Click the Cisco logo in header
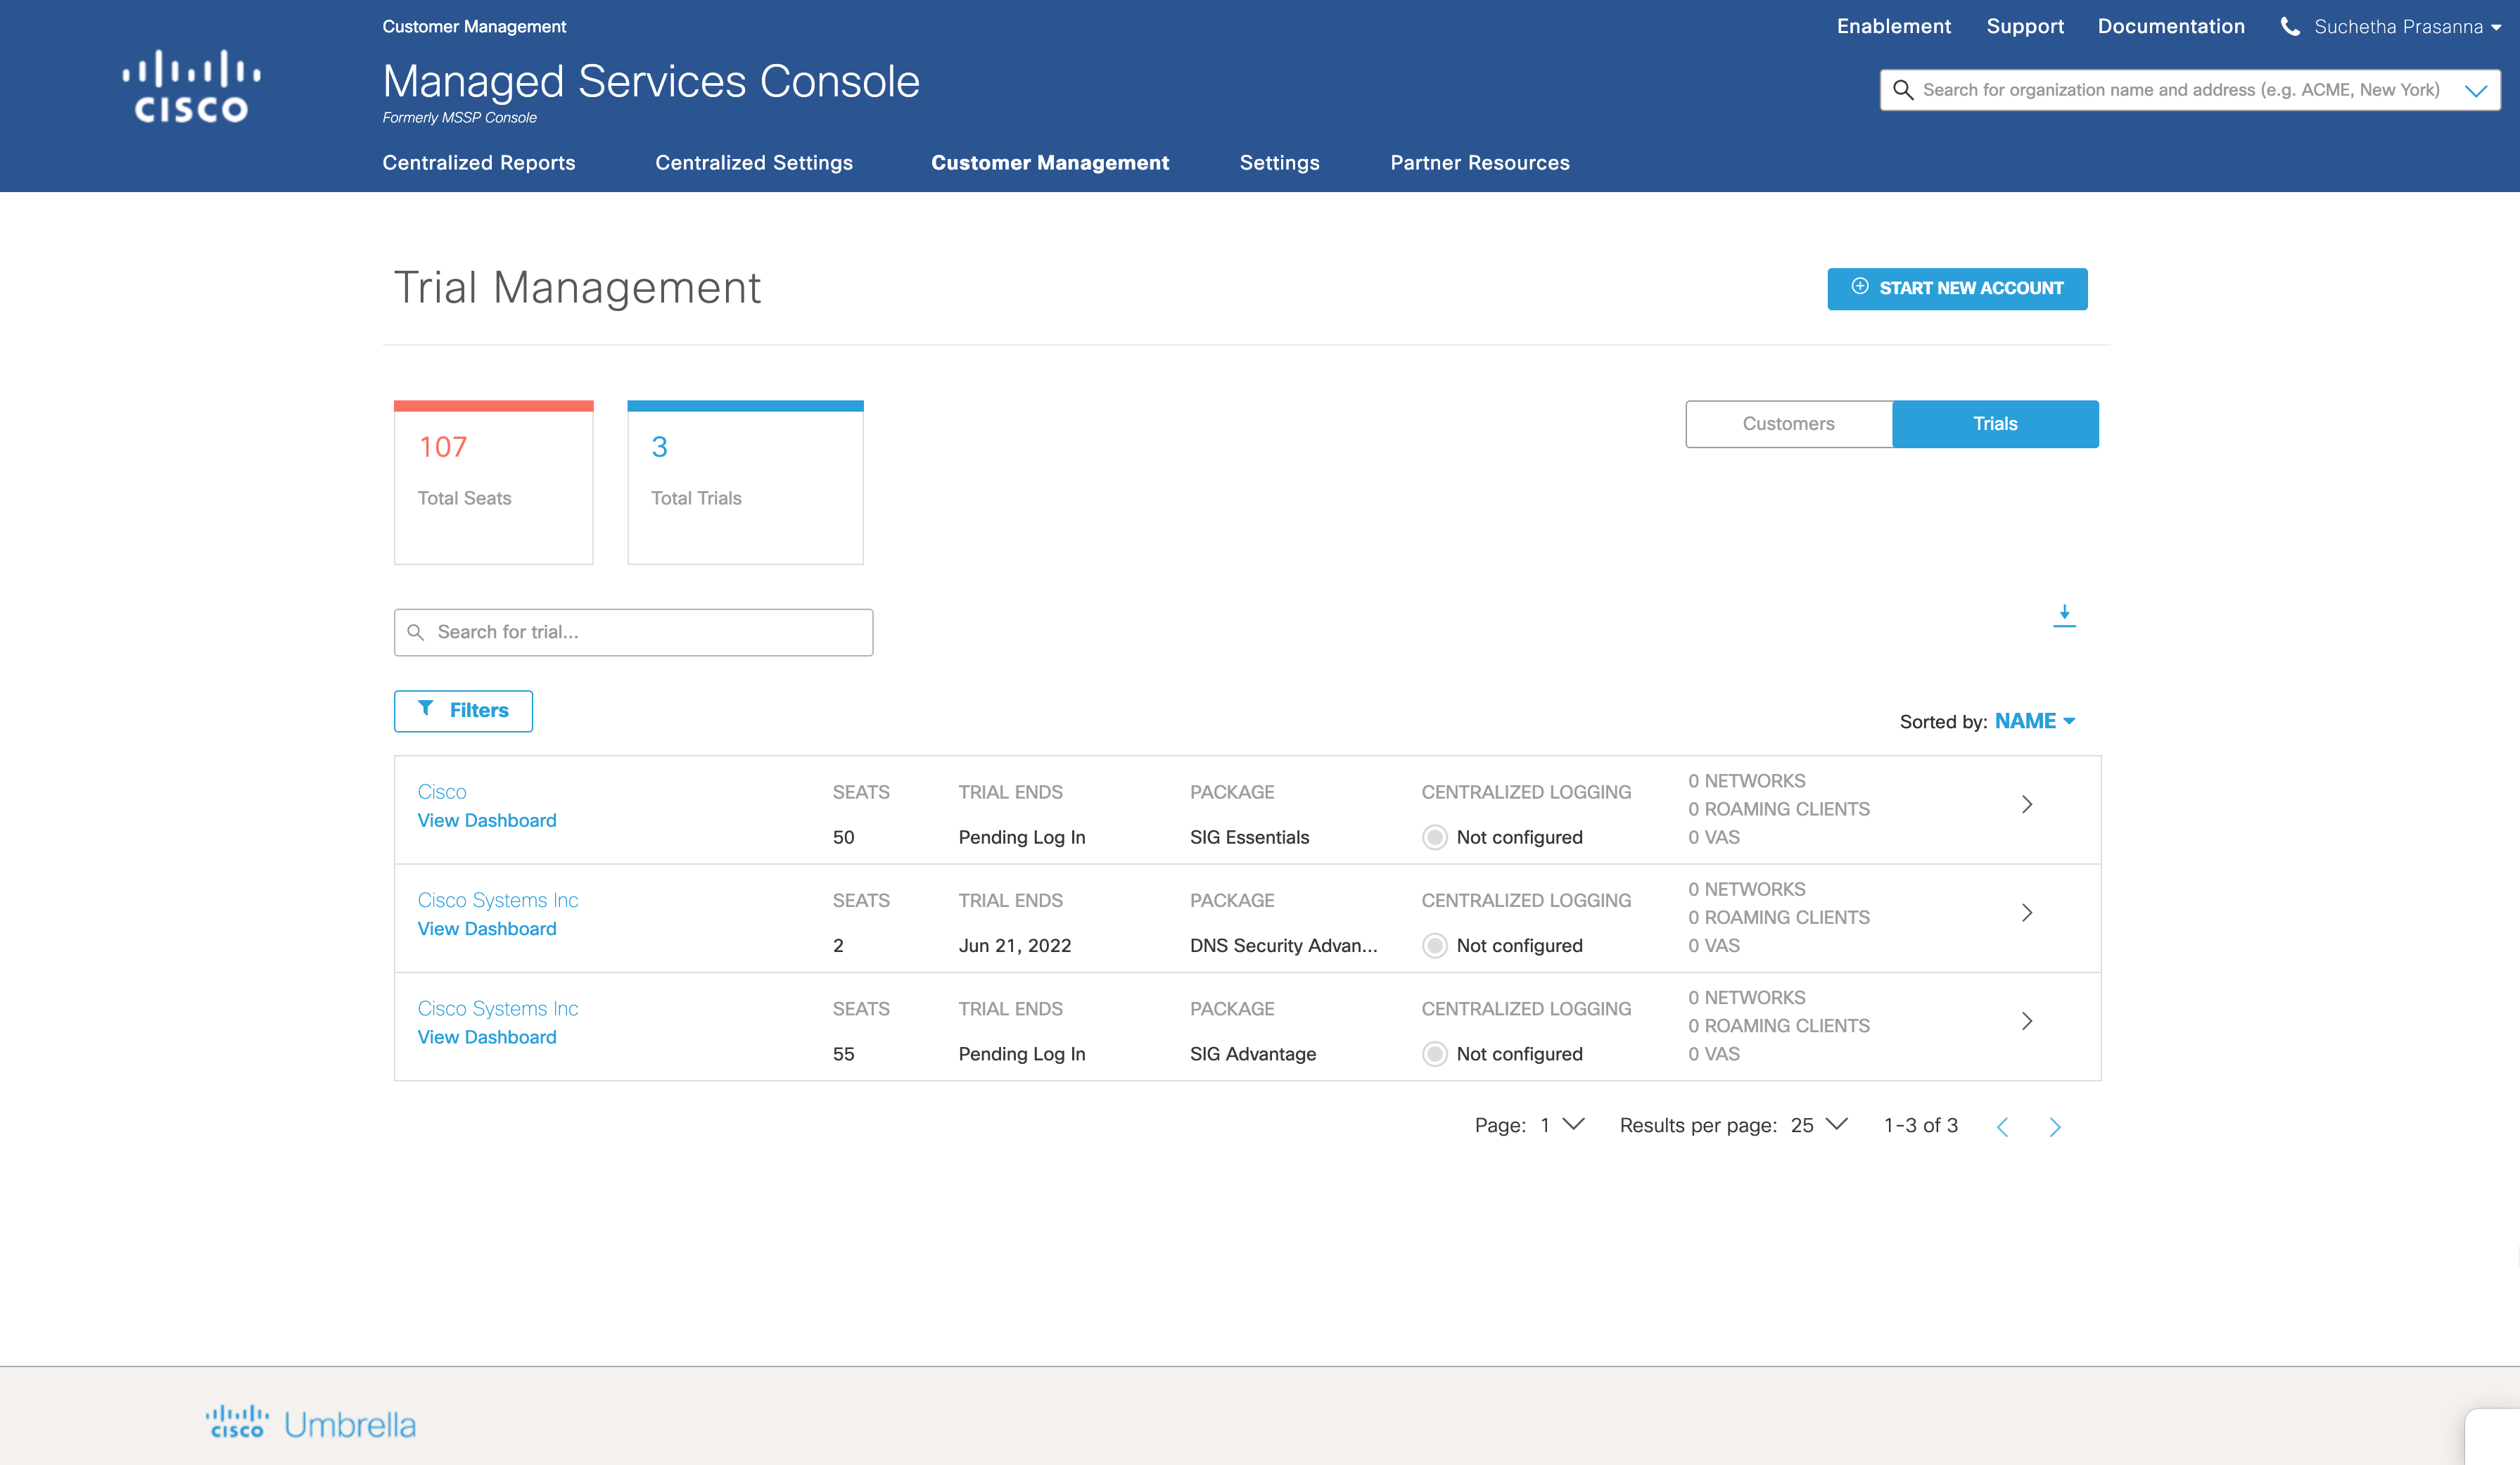The height and width of the screenshot is (1465, 2520). tap(191, 86)
